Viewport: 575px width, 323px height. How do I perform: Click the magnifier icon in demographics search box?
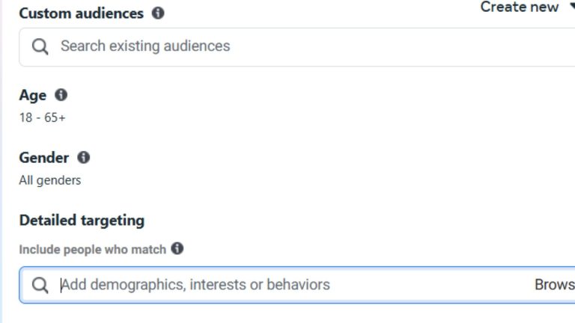[x=40, y=285]
